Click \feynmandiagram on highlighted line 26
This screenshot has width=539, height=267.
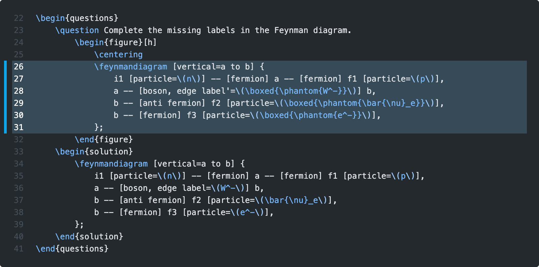131,67
